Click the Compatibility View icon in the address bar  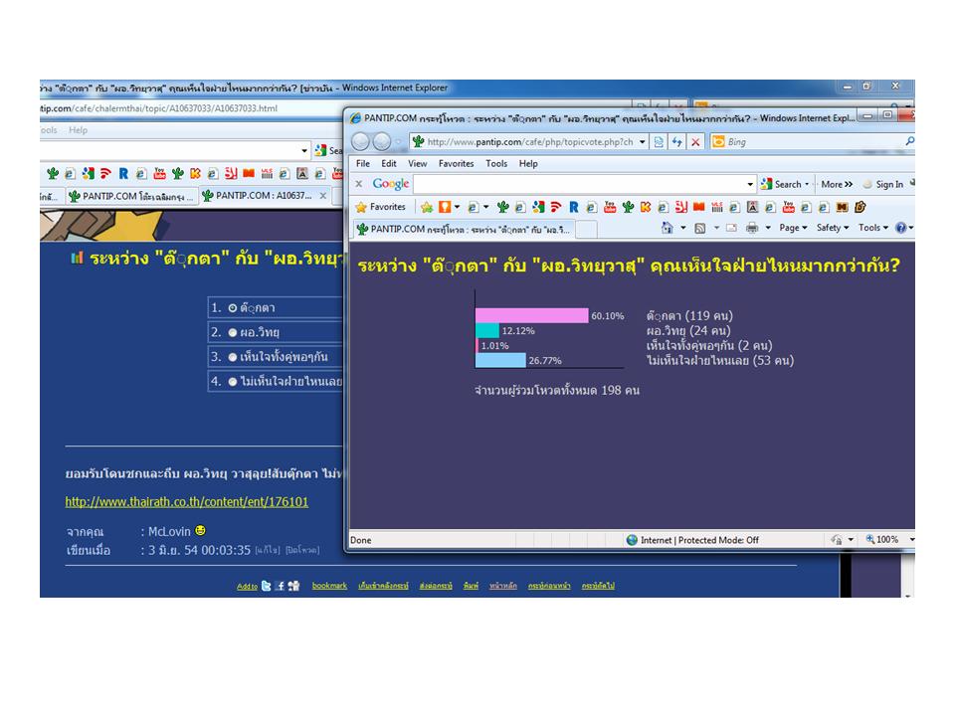659,142
